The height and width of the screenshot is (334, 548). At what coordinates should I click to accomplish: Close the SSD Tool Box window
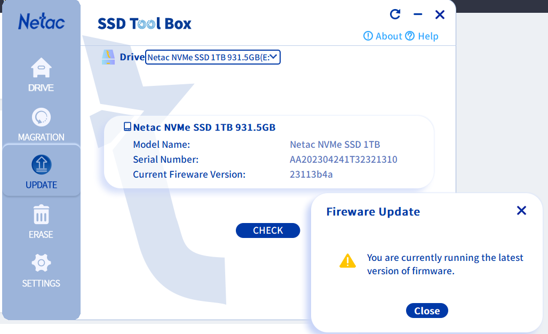440,15
